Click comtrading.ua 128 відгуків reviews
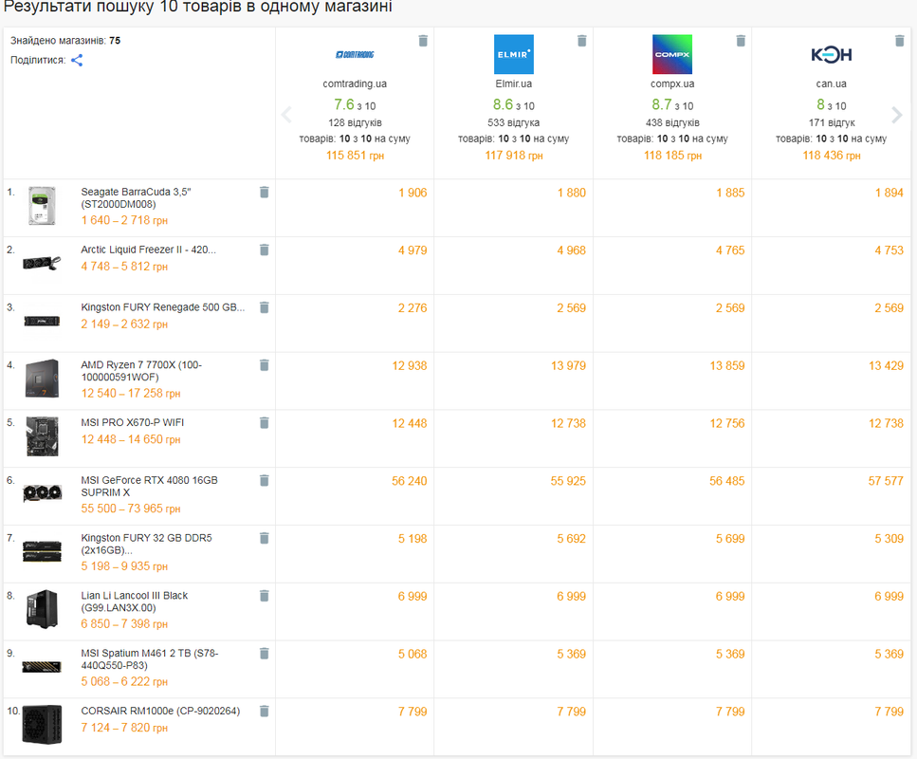This screenshot has height=759, width=917. 355,123
